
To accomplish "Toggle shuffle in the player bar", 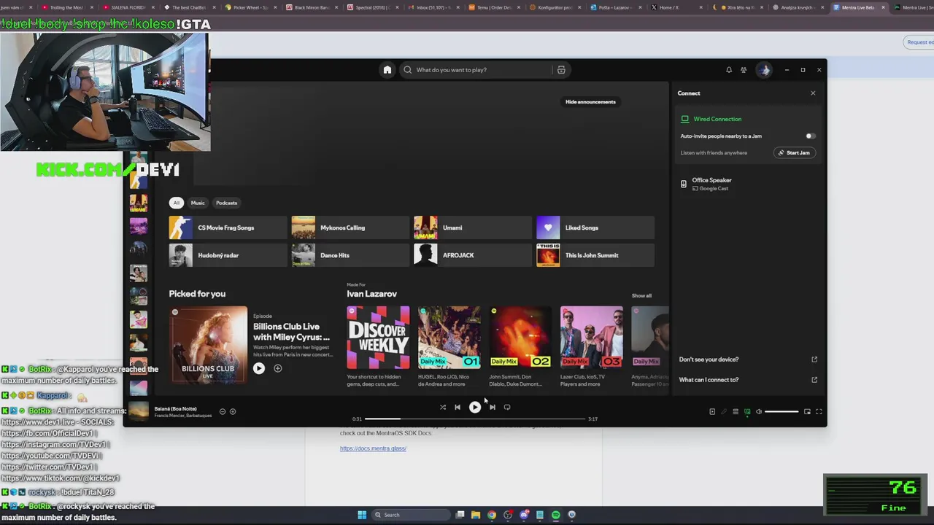I will [443, 408].
